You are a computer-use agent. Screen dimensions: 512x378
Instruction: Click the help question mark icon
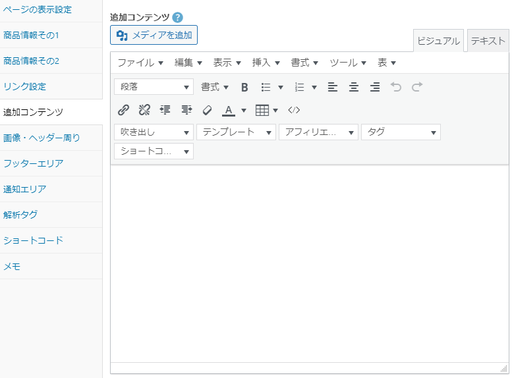click(x=177, y=17)
